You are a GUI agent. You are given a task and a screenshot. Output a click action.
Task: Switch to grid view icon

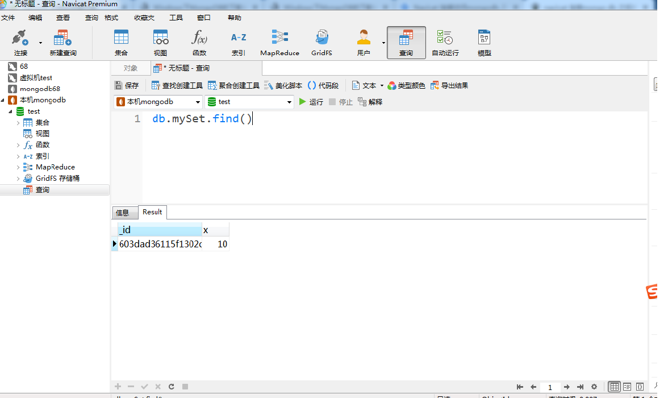615,387
